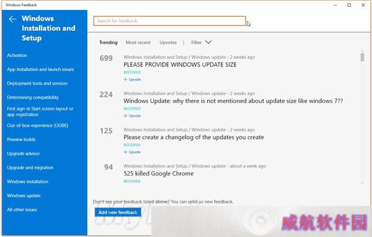
Task: Choose Deployment tools and services category
Action: 37,83
